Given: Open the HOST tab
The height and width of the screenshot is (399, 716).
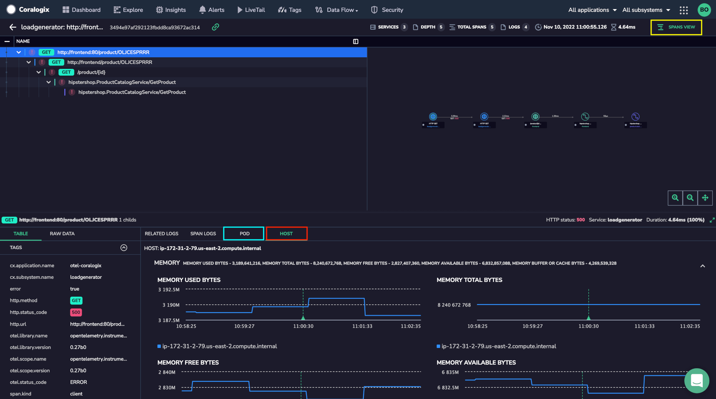Looking at the screenshot, I should coord(286,233).
